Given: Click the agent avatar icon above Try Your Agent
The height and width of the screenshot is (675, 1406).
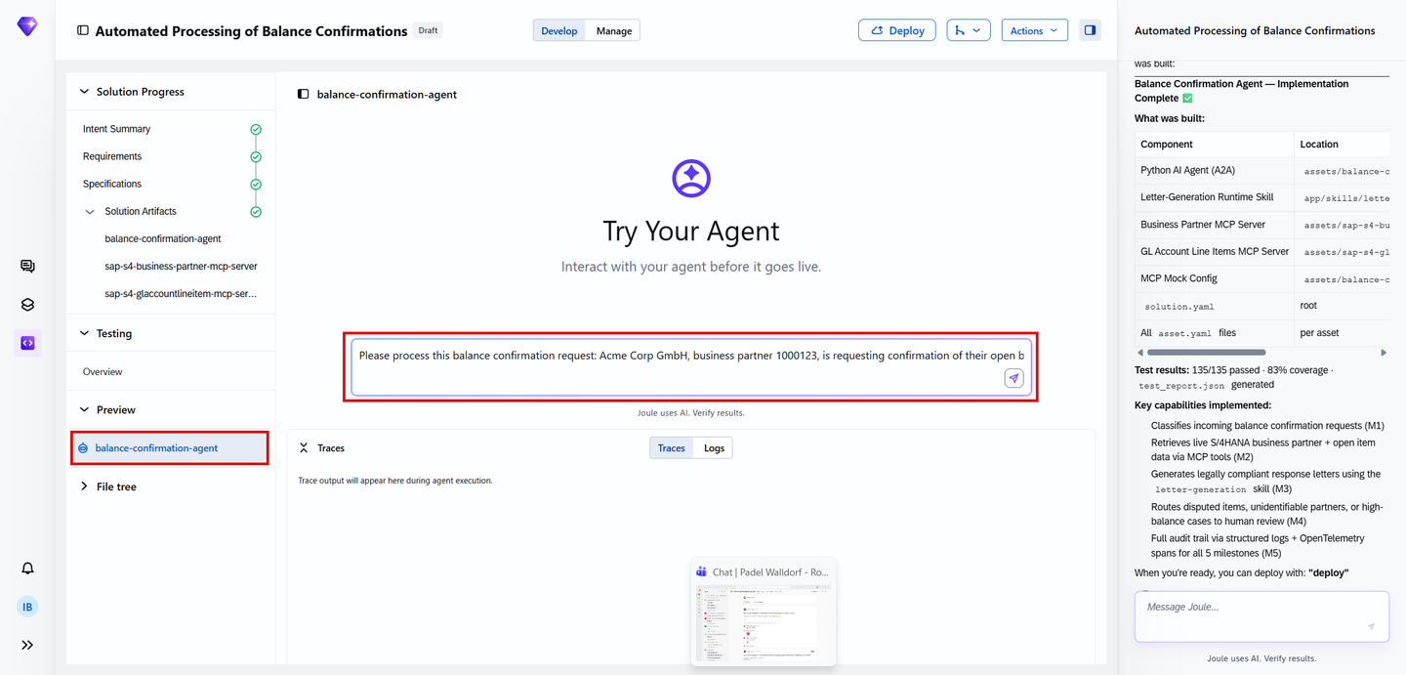Looking at the screenshot, I should [x=691, y=179].
